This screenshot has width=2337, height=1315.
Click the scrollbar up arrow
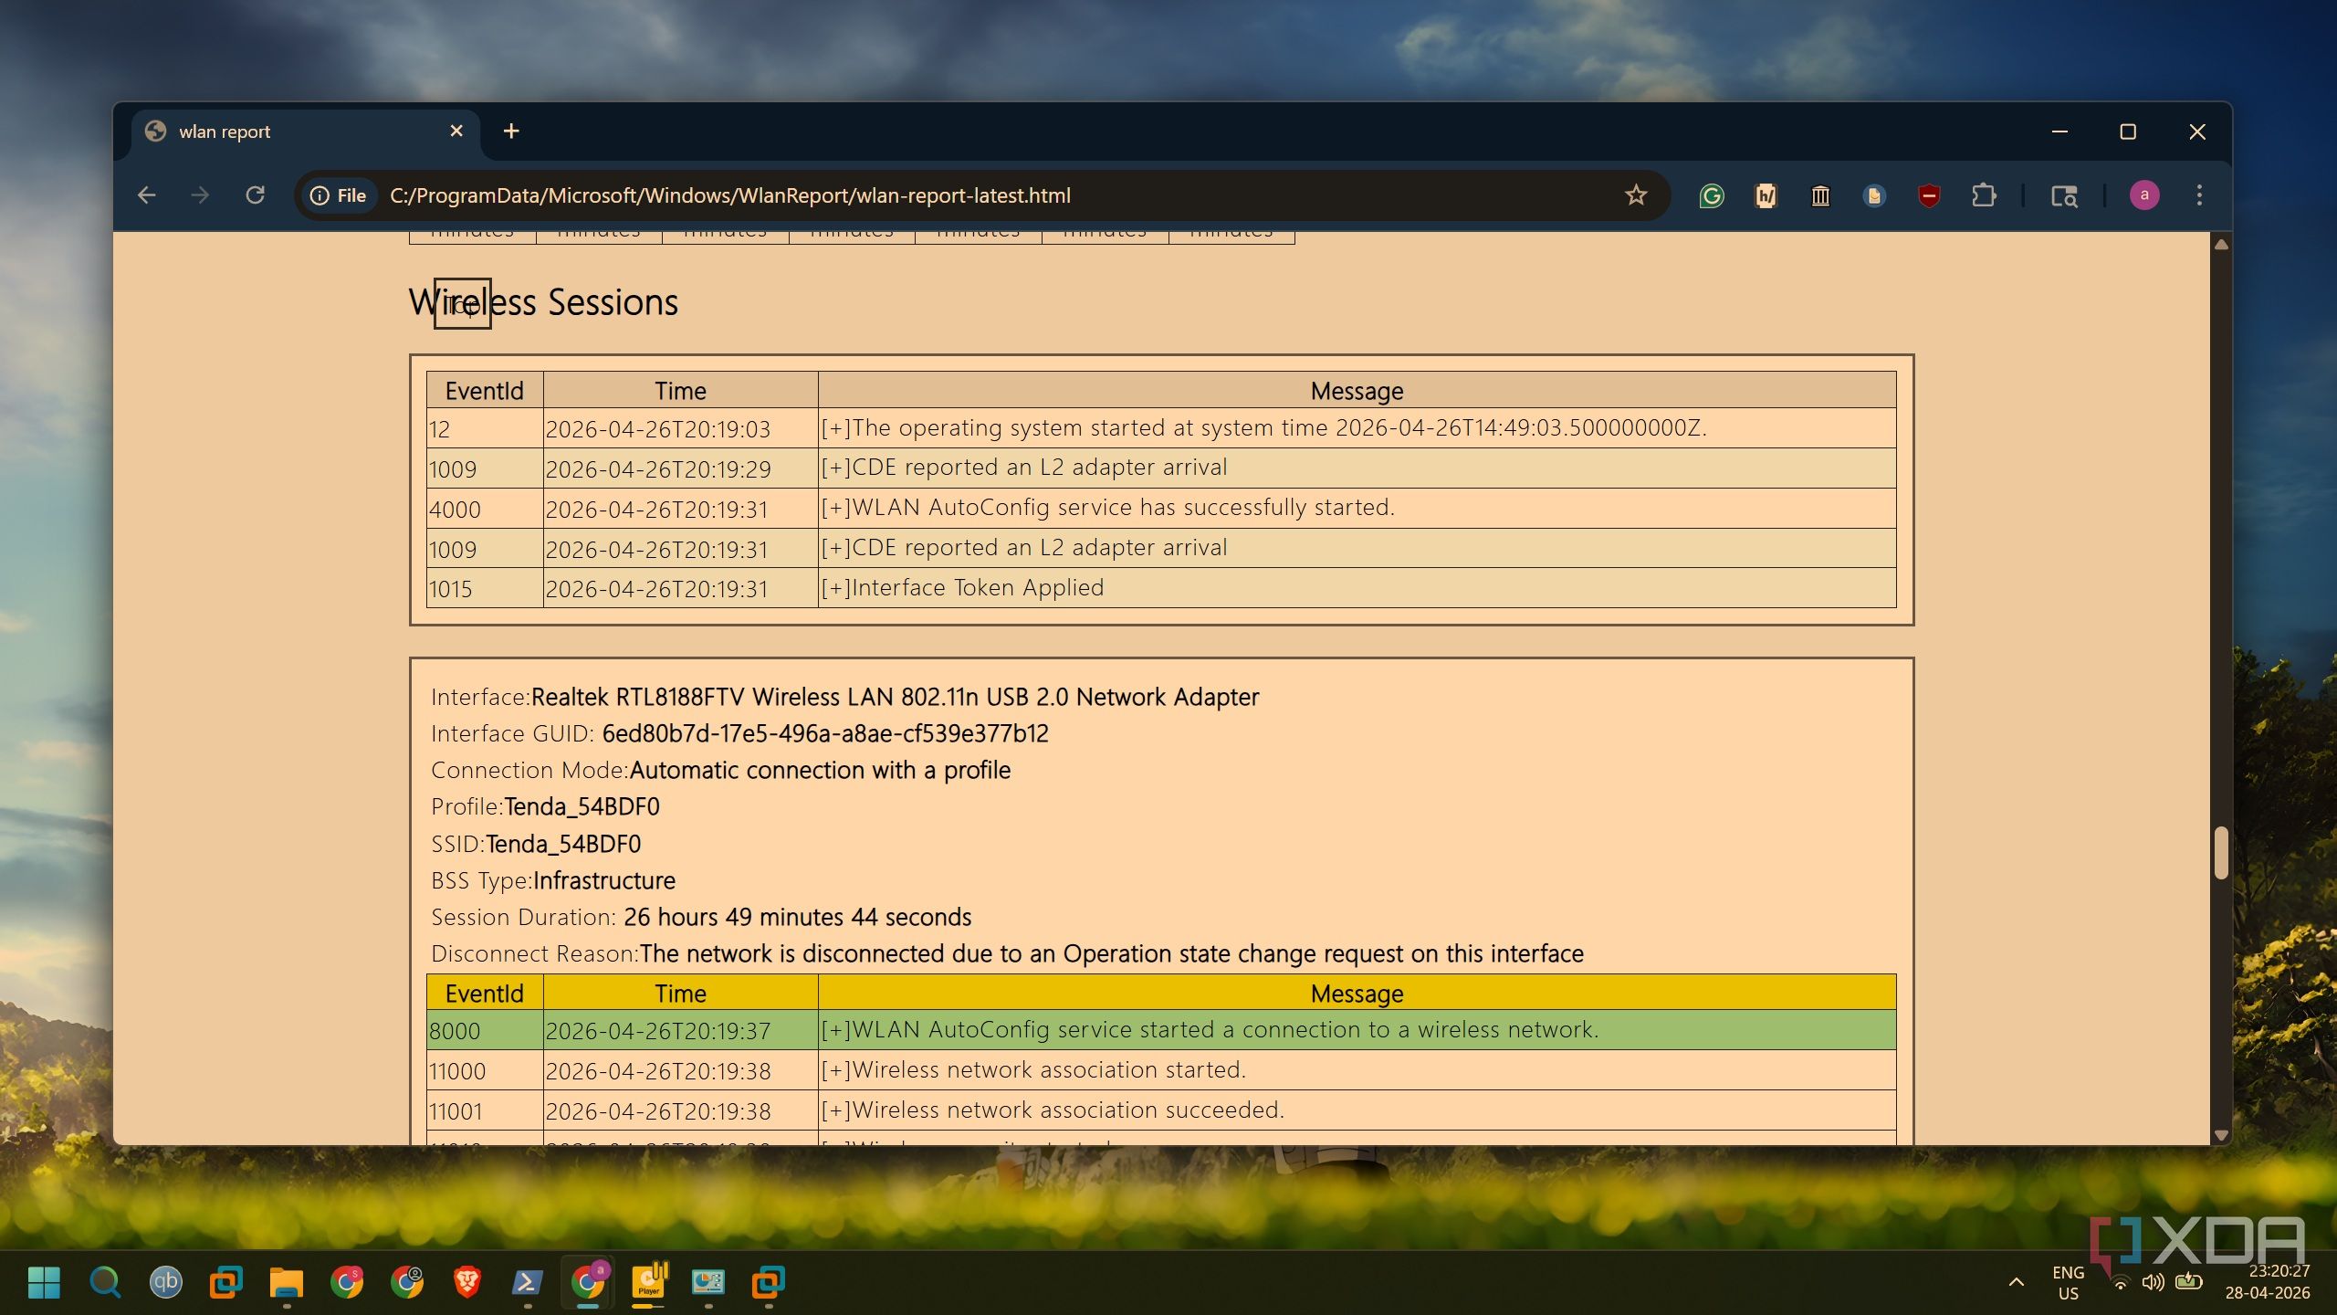(2221, 244)
